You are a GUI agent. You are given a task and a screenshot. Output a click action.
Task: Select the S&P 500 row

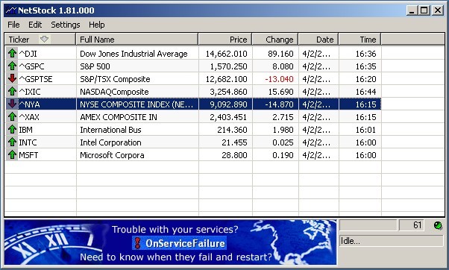[193, 66]
